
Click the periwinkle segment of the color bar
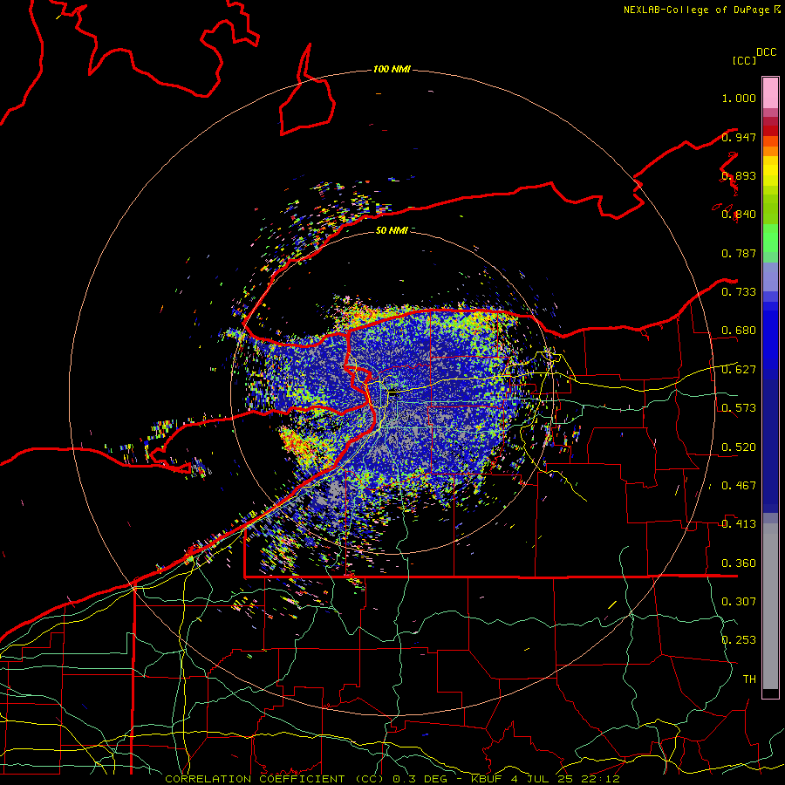pos(770,276)
